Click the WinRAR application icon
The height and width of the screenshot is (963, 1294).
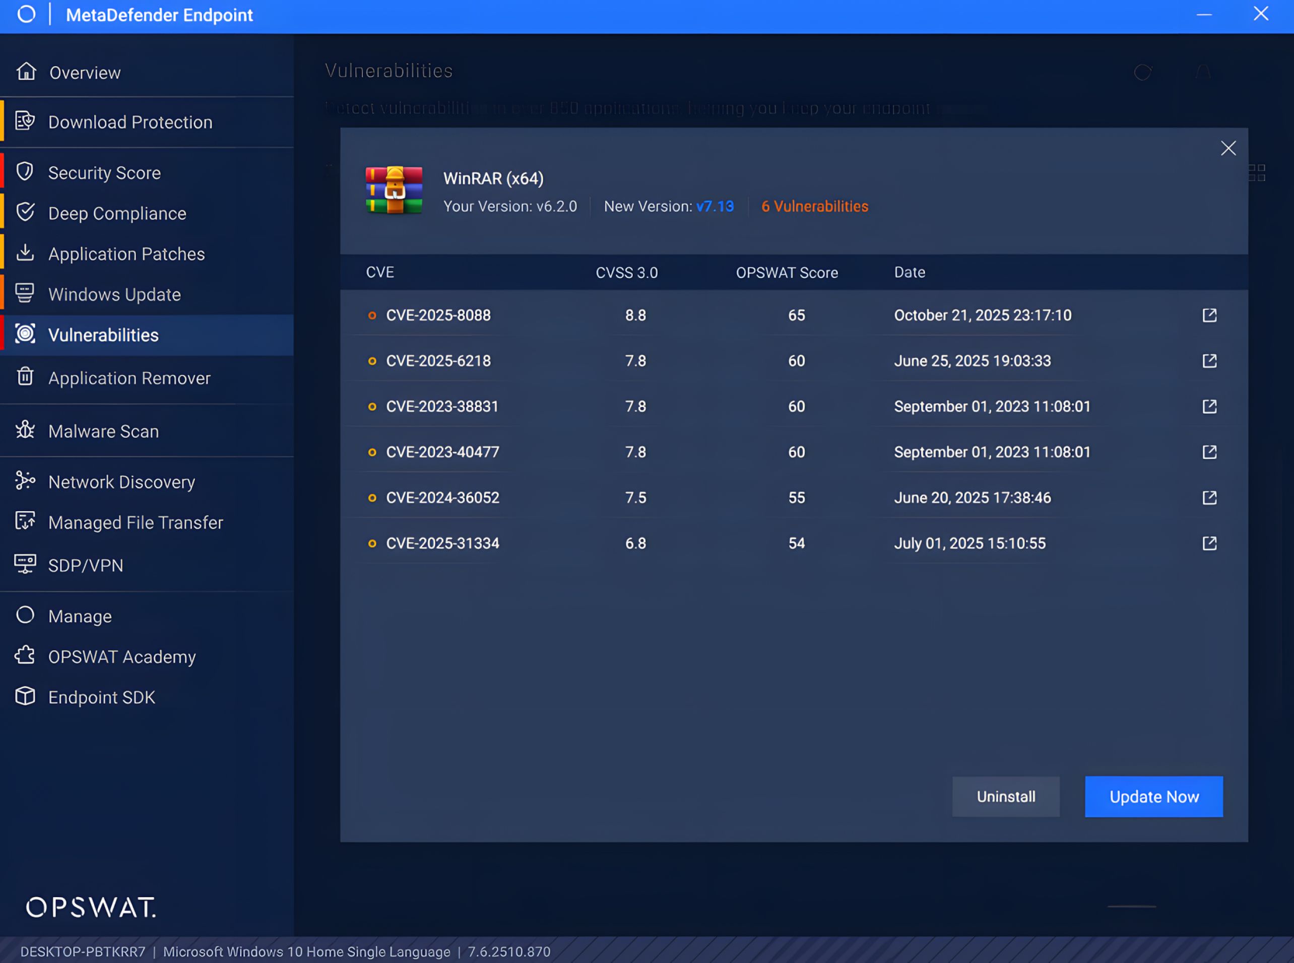click(394, 190)
